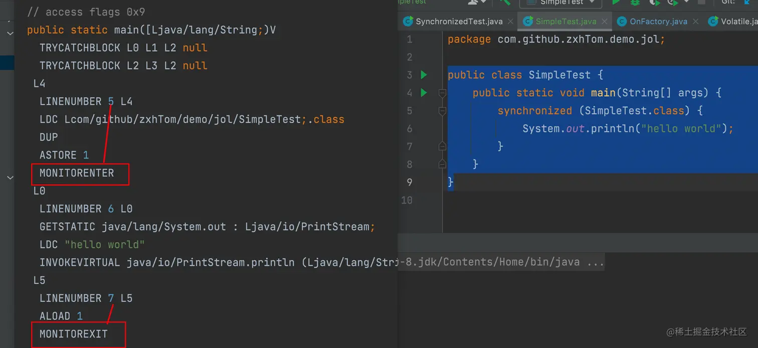Click the 'public static main' bytecode signature
The width and height of the screenshot is (758, 348).
tap(151, 30)
